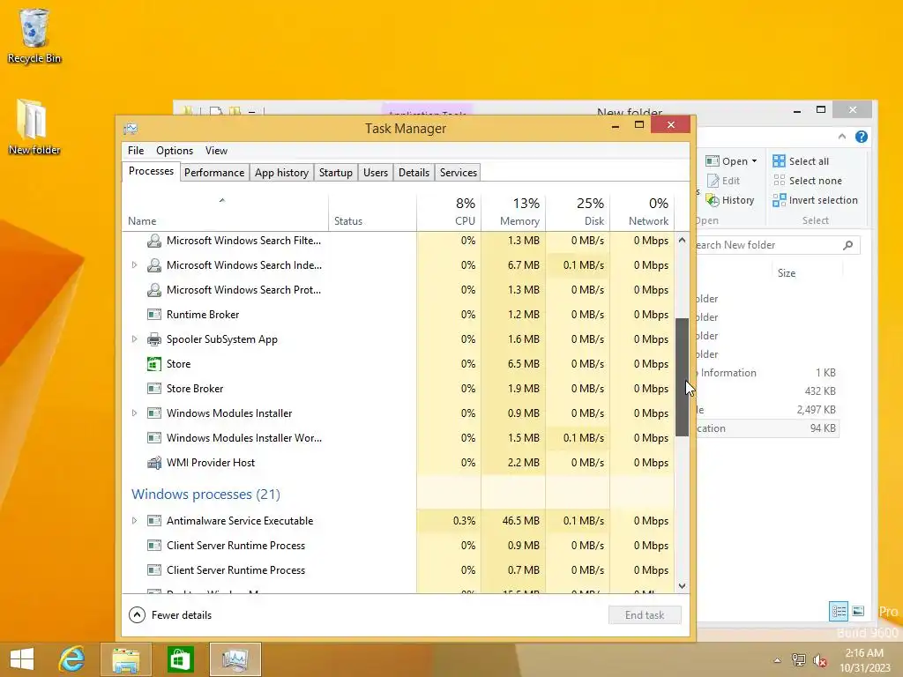The width and height of the screenshot is (903, 677).
Task: Switch to the App history tab
Action: (281, 173)
